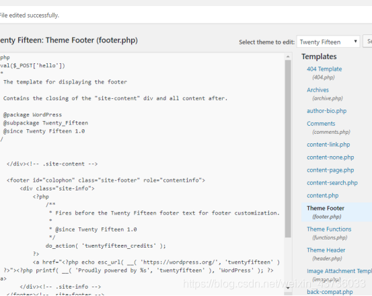Open the 404 Template file

point(324,69)
